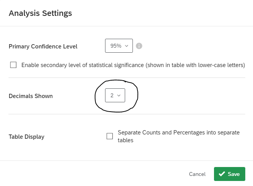Click the checkmark icon inside the Save button

point(222,174)
